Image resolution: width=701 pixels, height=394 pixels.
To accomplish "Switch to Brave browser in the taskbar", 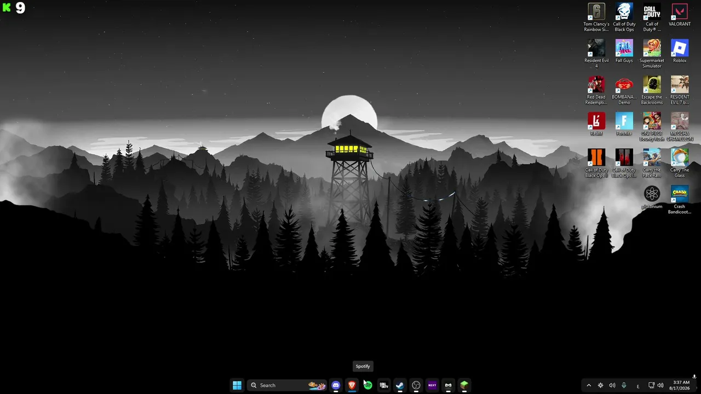I will (x=352, y=385).
